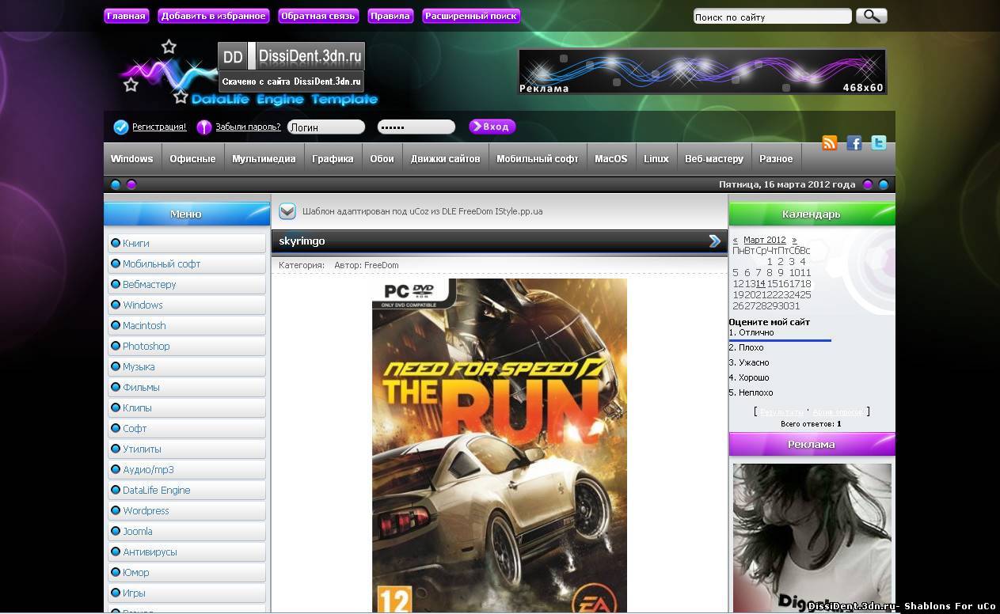Image resolution: width=1000 pixels, height=614 pixels.
Task: Select Фильмы in the sidebar menu
Action: tap(187, 387)
